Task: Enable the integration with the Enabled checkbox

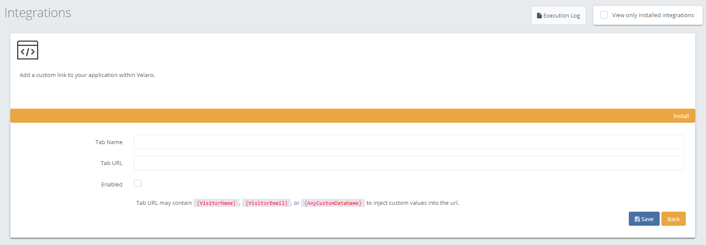Action: click(x=138, y=183)
